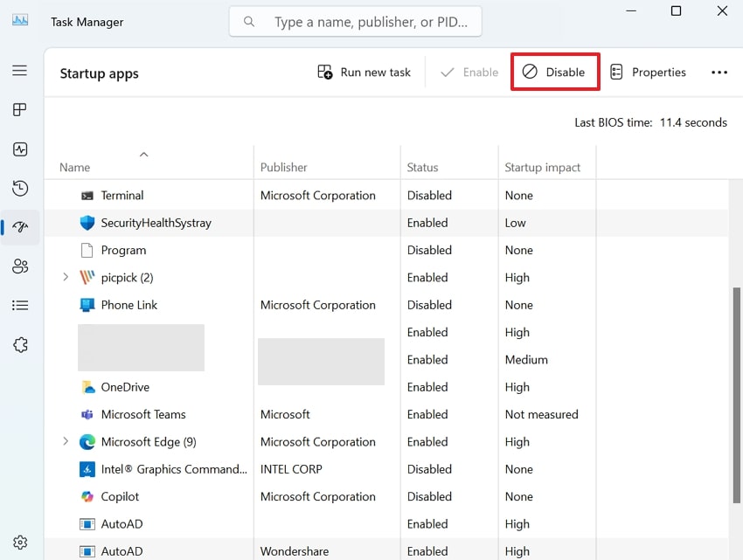
Task: Select Startup apps sidebar icon
Action: [20, 227]
